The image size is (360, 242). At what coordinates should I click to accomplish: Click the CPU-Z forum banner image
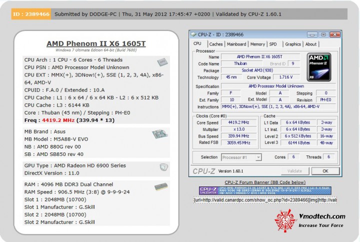265,191
